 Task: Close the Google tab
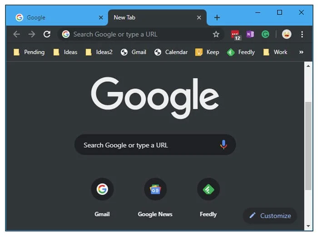[x=101, y=17]
